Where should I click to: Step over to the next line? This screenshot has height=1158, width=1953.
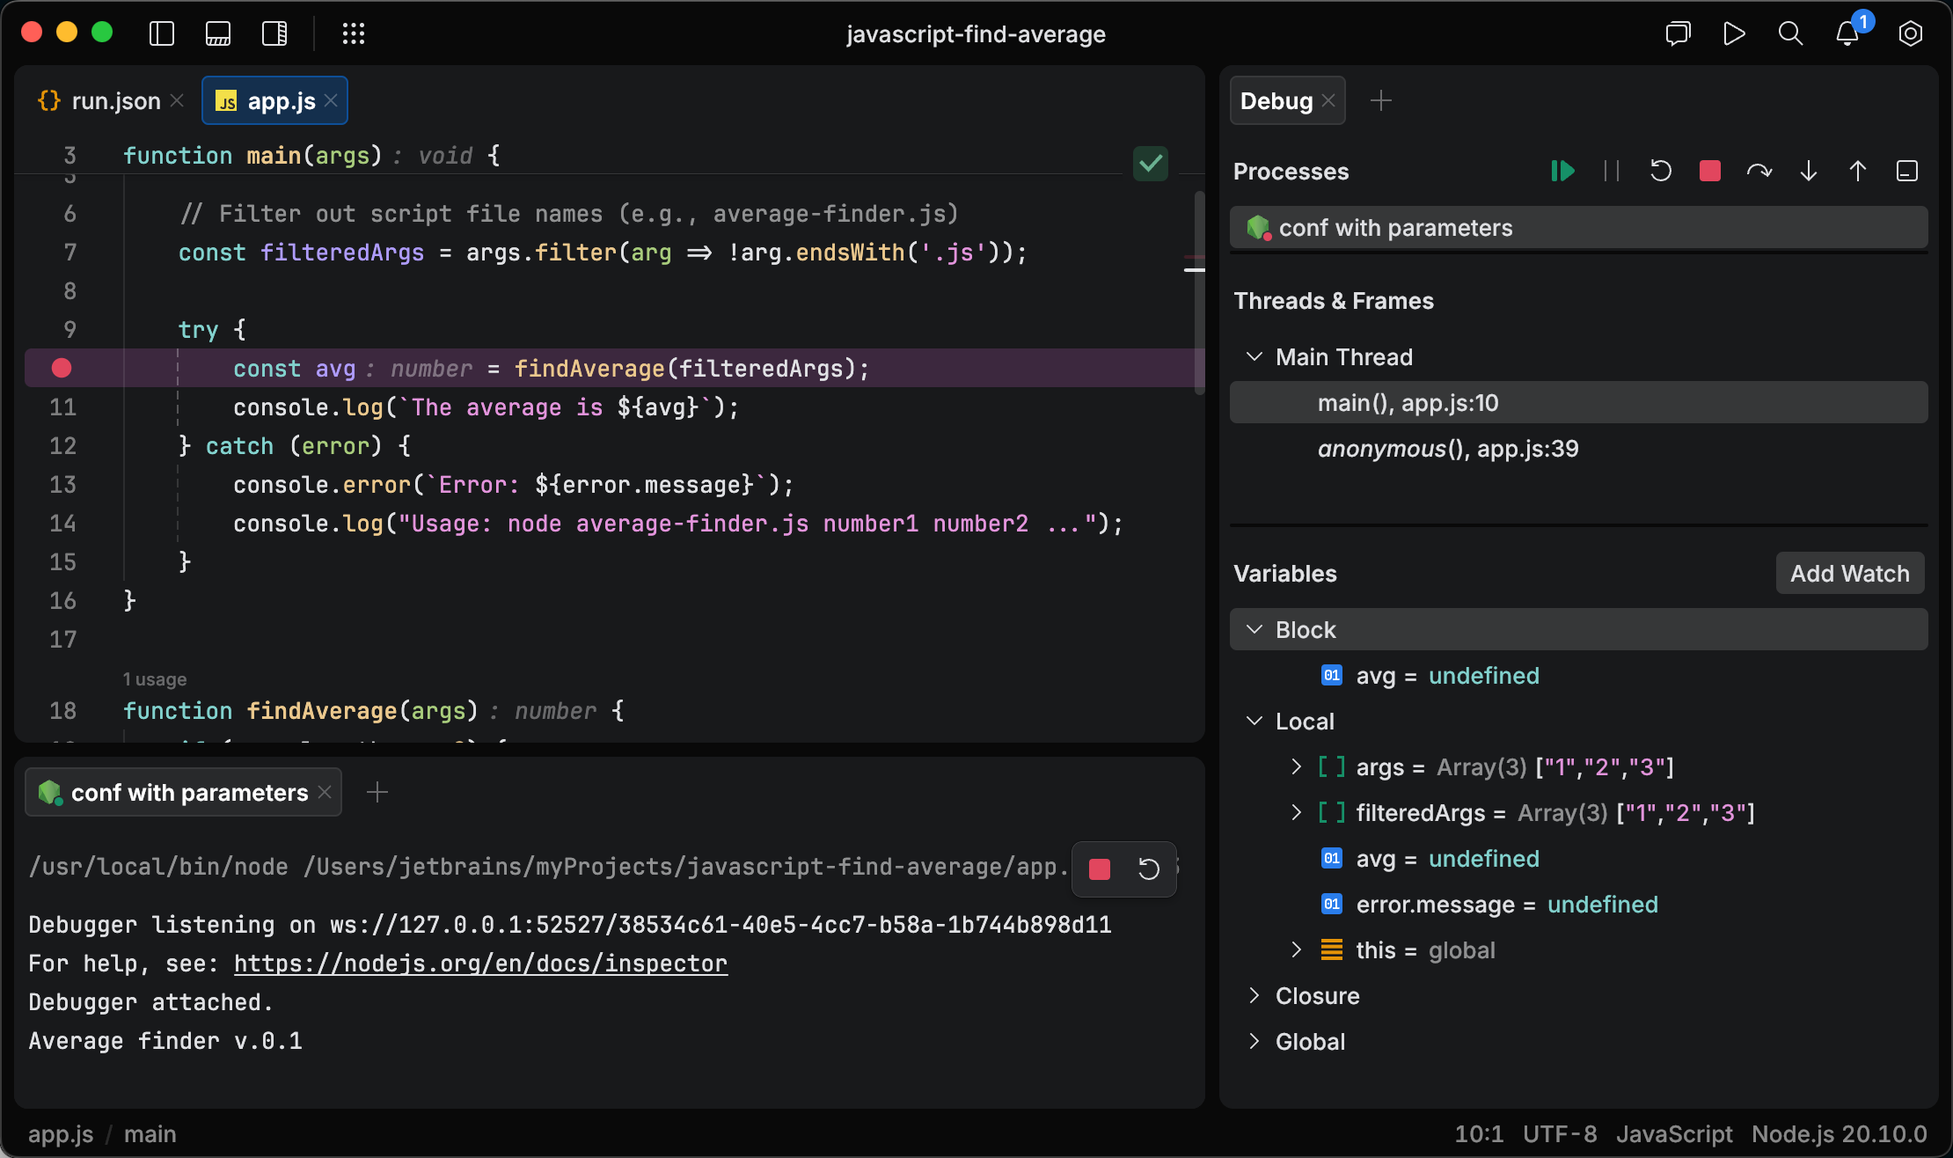tap(1759, 171)
